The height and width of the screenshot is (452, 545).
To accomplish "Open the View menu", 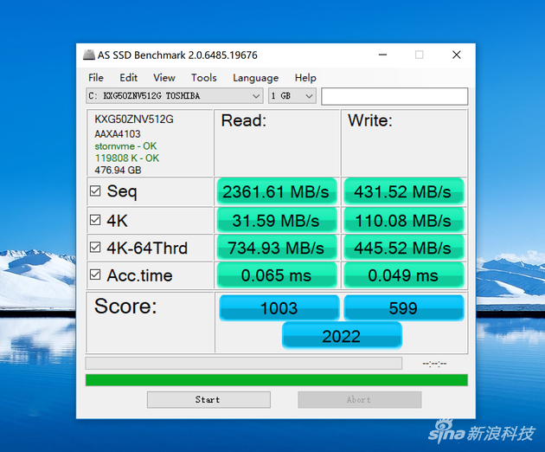I will (164, 78).
